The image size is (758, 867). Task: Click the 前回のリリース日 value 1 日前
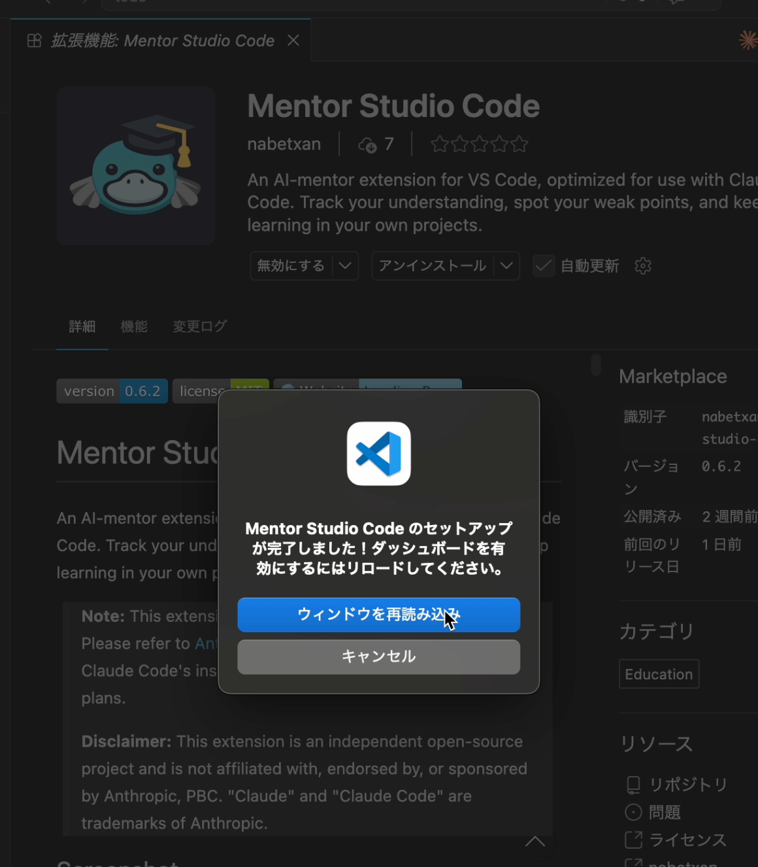pos(721,544)
